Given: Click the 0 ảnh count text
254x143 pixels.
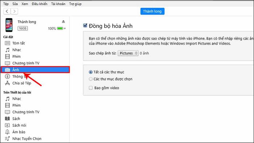Looking at the screenshot, I should coord(144,53).
